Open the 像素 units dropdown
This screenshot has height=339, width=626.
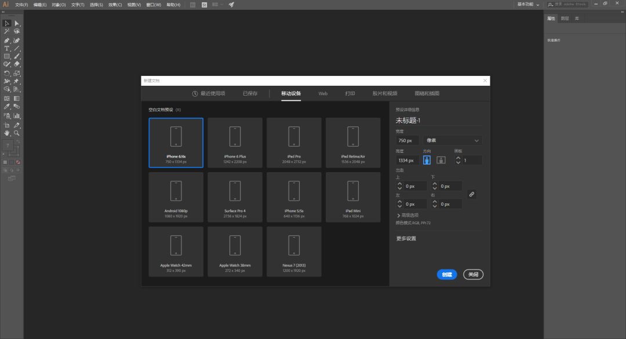pos(453,140)
